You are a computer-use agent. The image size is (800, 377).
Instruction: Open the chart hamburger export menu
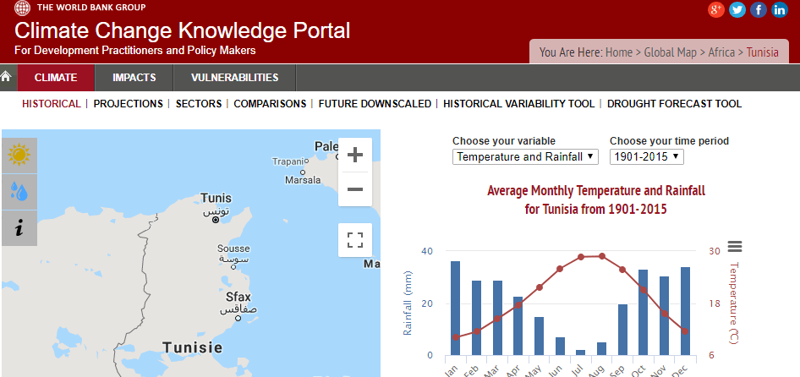pyautogui.click(x=735, y=246)
